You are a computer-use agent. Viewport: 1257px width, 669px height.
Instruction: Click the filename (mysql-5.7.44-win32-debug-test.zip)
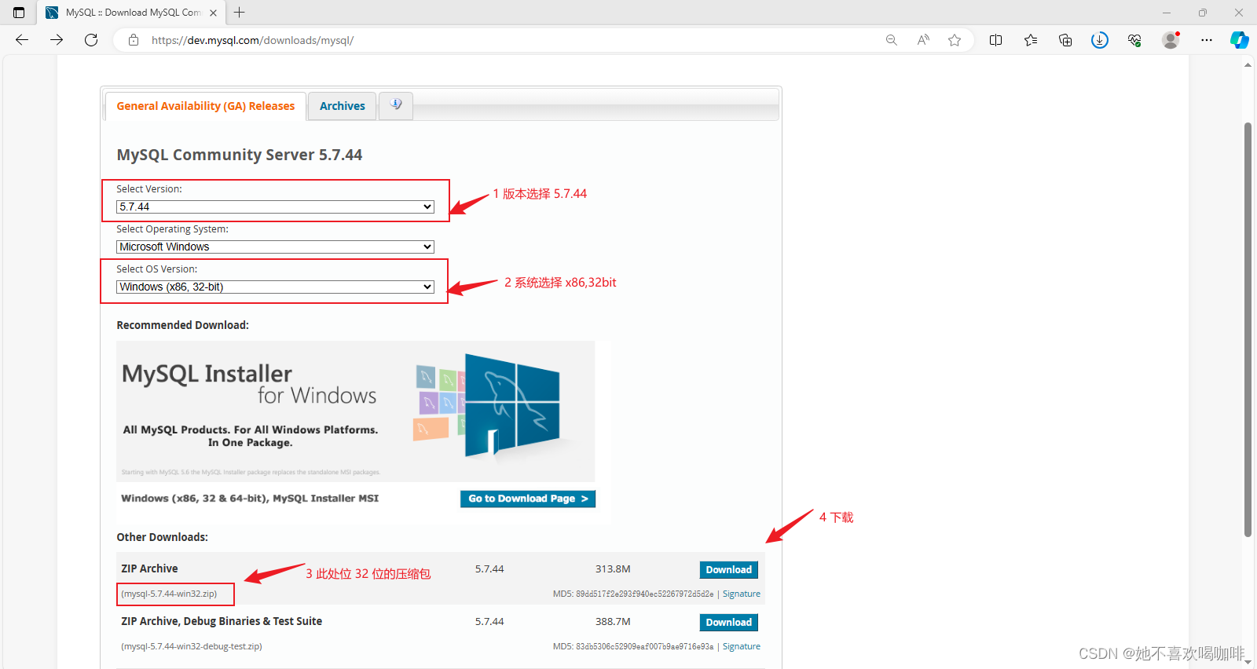click(192, 646)
